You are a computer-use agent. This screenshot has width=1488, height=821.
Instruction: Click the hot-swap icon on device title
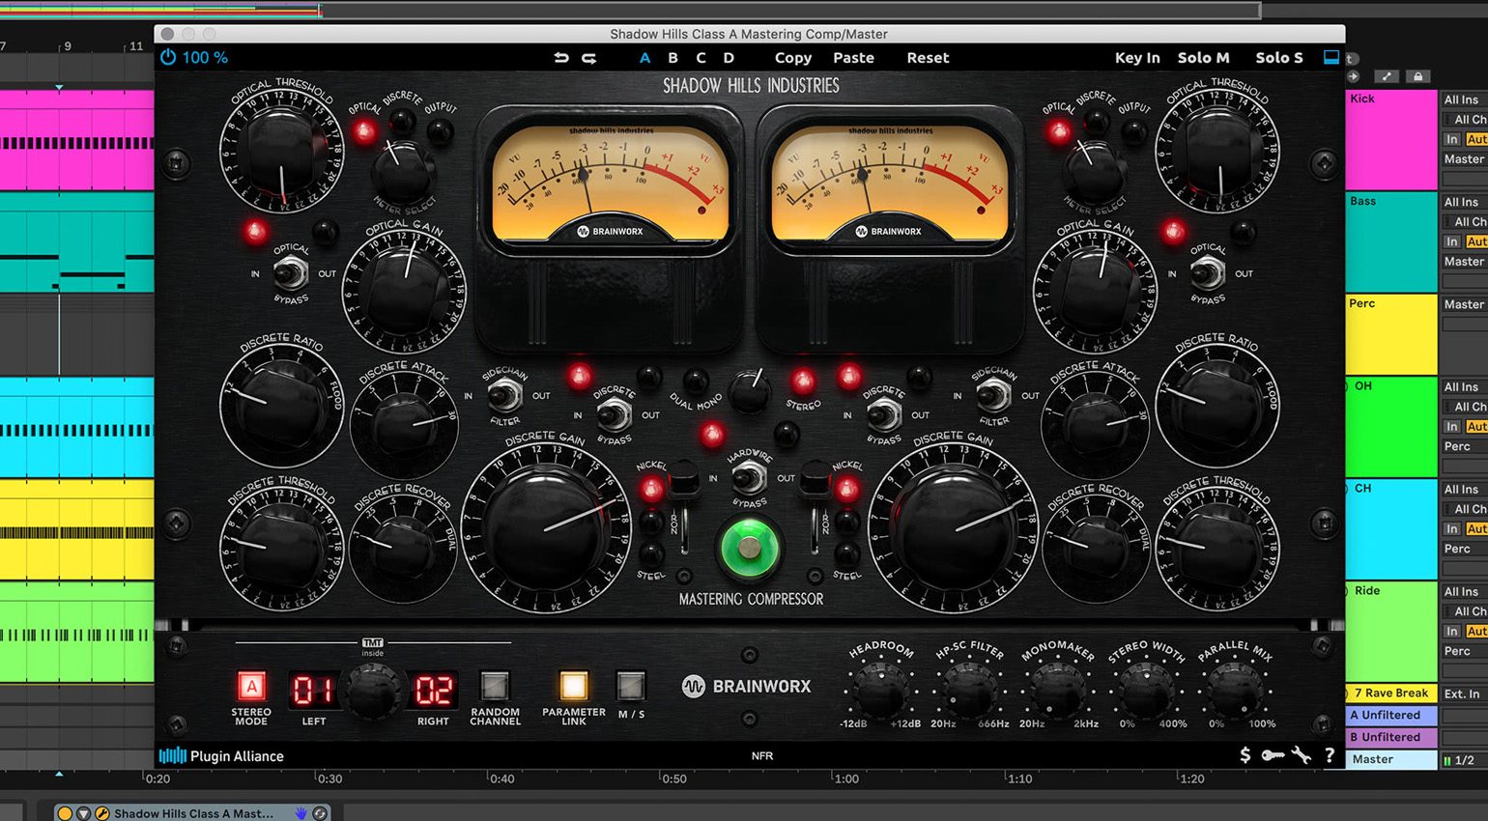click(320, 813)
